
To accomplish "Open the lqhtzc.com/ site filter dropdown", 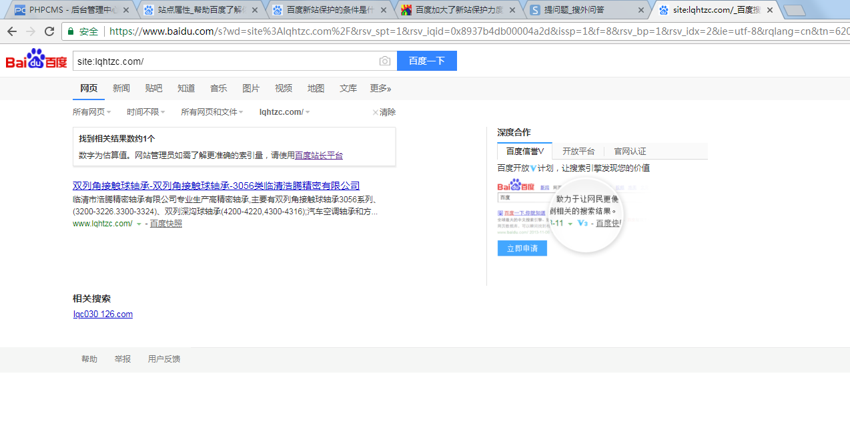I will [x=285, y=112].
